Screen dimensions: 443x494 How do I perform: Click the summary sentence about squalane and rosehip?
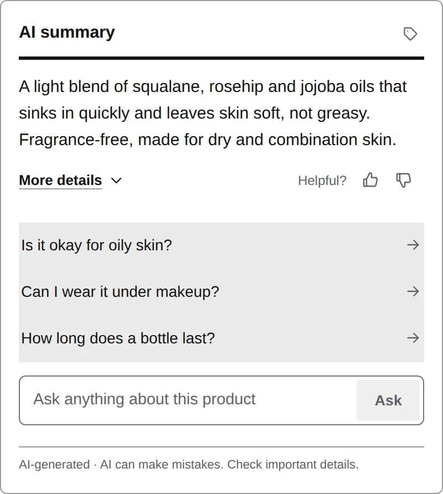click(213, 100)
